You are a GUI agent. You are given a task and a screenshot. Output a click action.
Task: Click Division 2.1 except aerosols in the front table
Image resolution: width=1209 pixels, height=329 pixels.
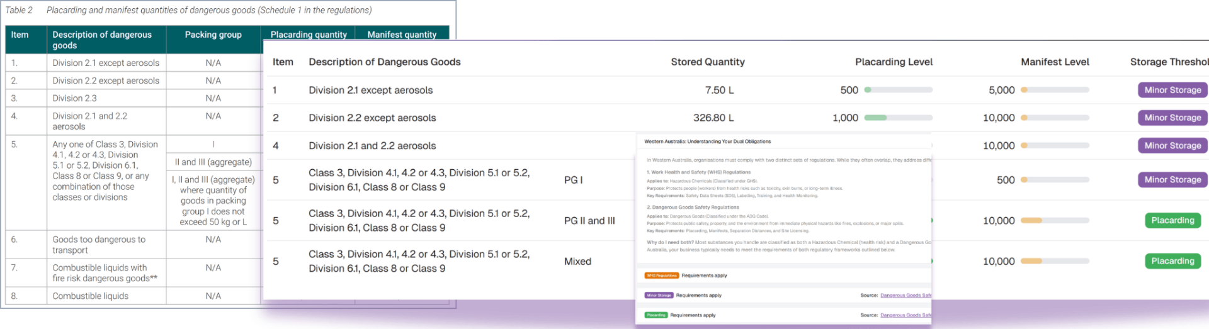click(x=371, y=90)
